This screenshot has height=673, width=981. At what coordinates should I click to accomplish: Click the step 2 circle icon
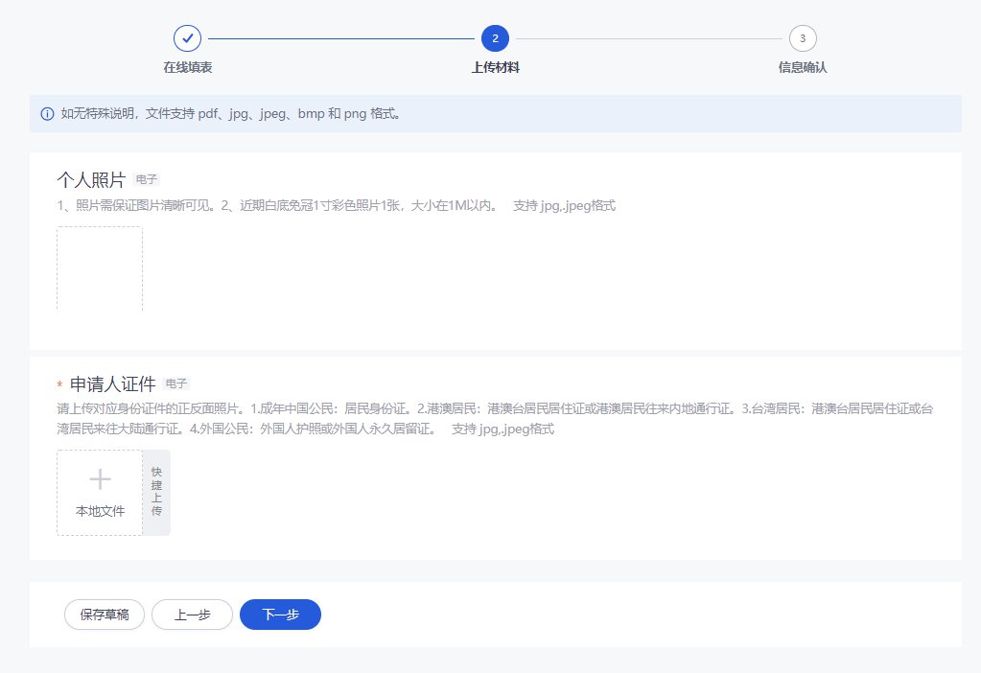(495, 38)
